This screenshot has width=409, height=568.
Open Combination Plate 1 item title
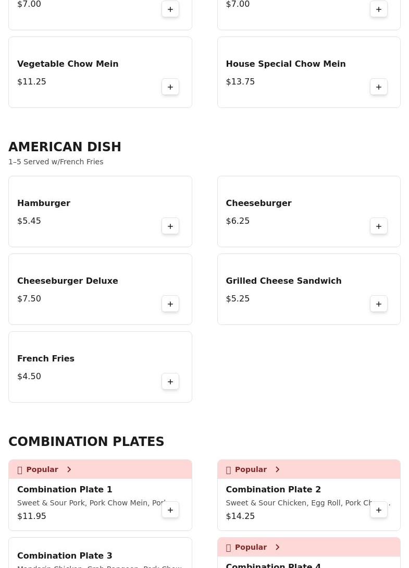[65, 489]
